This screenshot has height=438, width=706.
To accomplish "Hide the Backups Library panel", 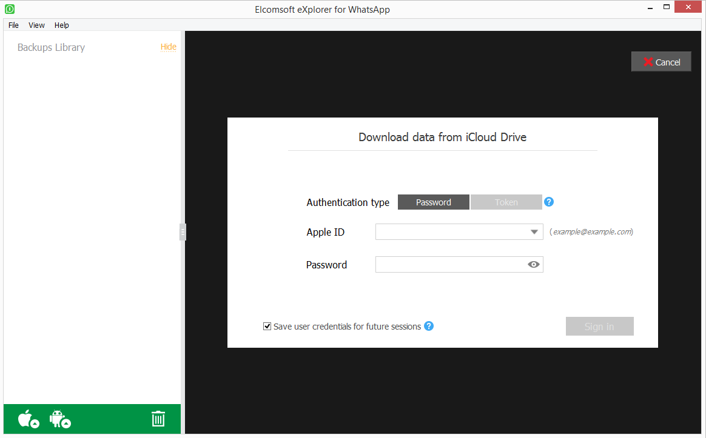I will point(168,47).
